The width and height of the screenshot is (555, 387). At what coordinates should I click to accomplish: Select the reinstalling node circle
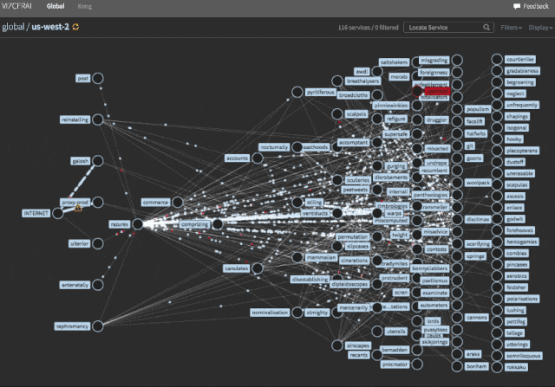pos(98,119)
